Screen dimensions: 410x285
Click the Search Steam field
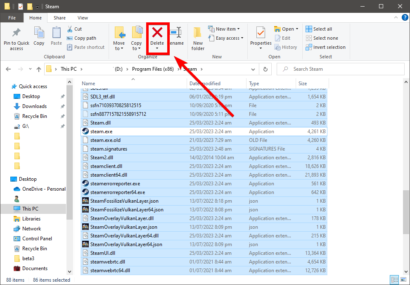(x=341, y=69)
